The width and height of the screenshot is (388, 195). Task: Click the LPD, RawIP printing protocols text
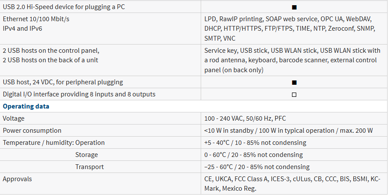click(x=290, y=29)
